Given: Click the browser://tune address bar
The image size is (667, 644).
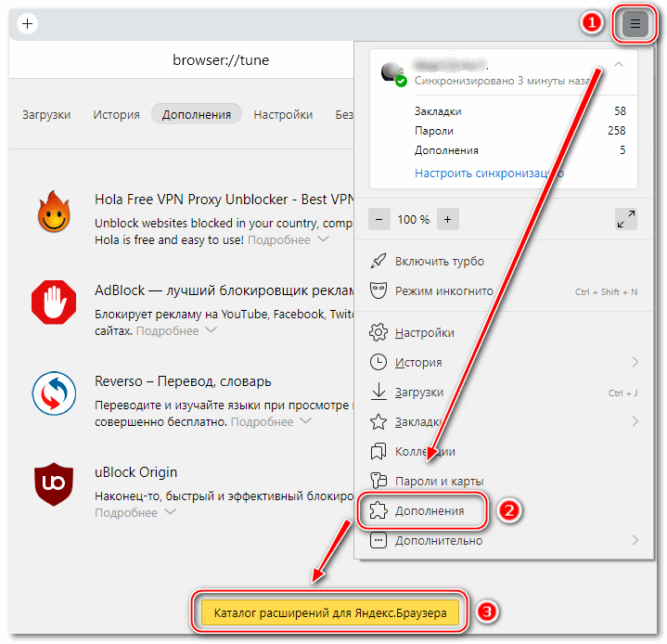Looking at the screenshot, I should (x=221, y=60).
